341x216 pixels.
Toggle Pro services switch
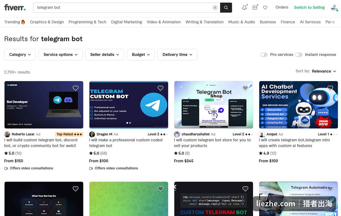[x=264, y=55]
